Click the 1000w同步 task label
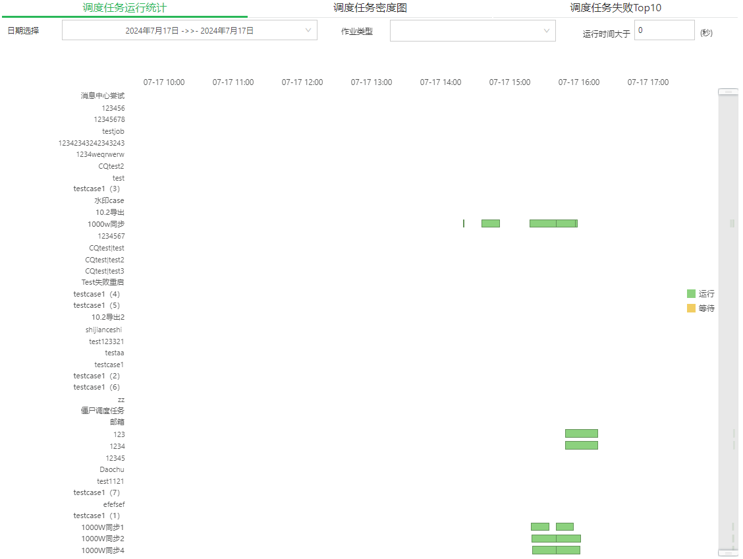 [x=106, y=224]
